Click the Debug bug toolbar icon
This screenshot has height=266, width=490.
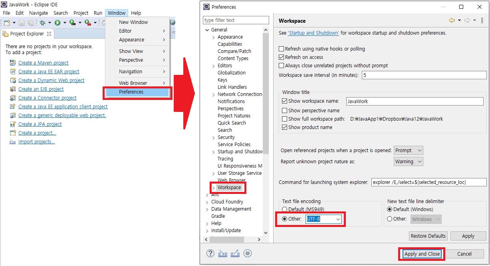pyautogui.click(x=42, y=23)
